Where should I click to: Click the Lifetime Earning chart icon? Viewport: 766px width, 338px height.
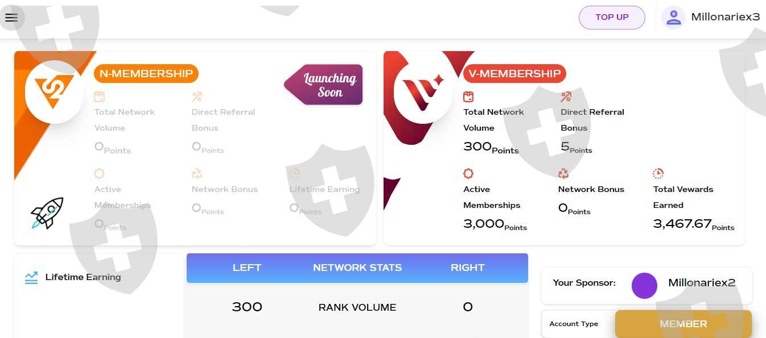(x=31, y=278)
